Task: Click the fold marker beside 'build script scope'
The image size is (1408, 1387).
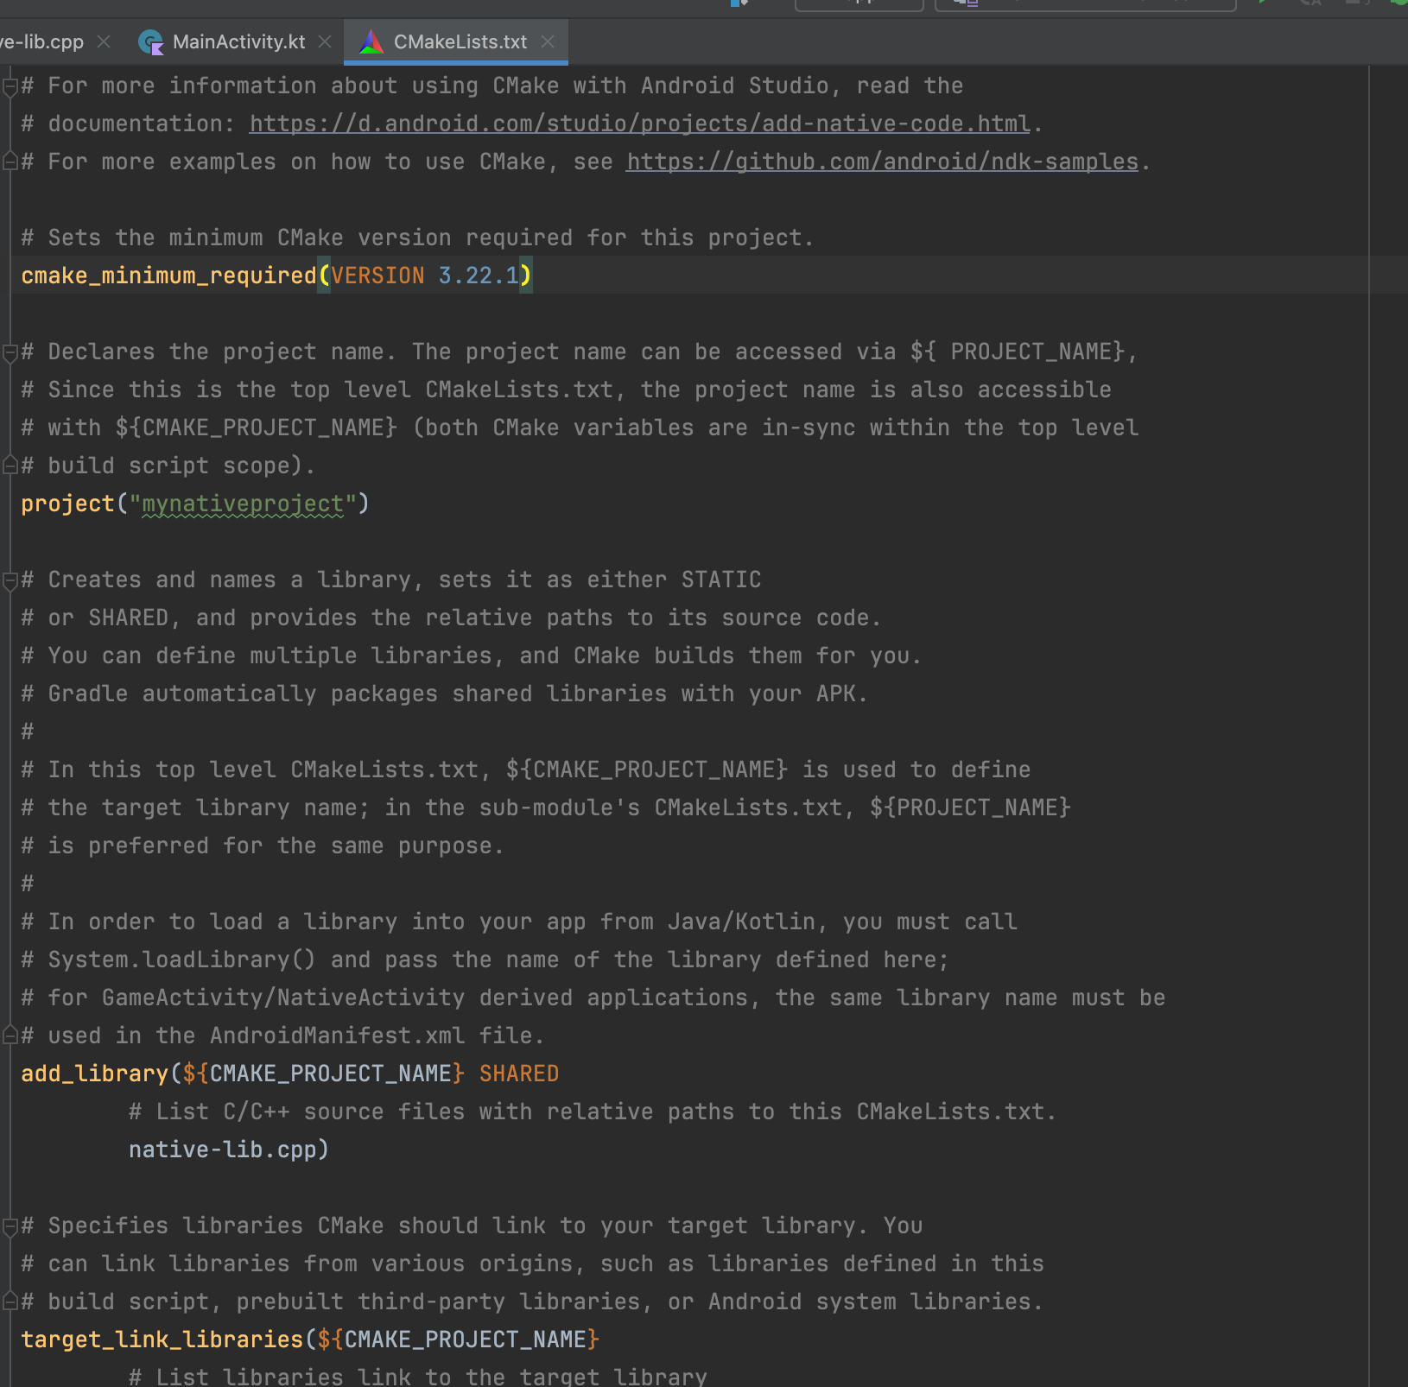Action: (10, 465)
